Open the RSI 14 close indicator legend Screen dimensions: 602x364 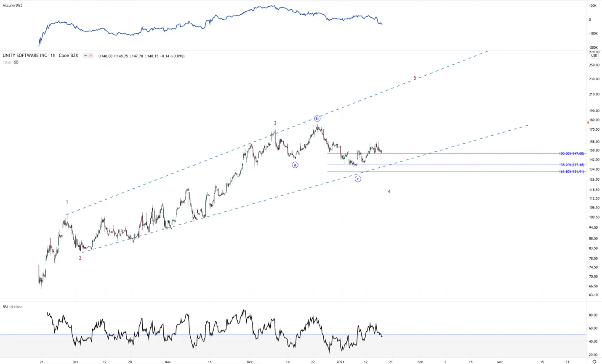pos(13,307)
